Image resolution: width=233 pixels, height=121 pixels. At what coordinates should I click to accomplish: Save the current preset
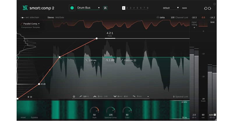[x=184, y=8]
